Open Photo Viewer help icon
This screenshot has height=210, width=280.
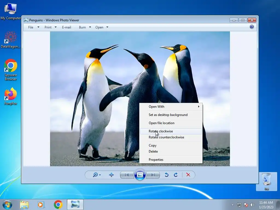[252, 27]
